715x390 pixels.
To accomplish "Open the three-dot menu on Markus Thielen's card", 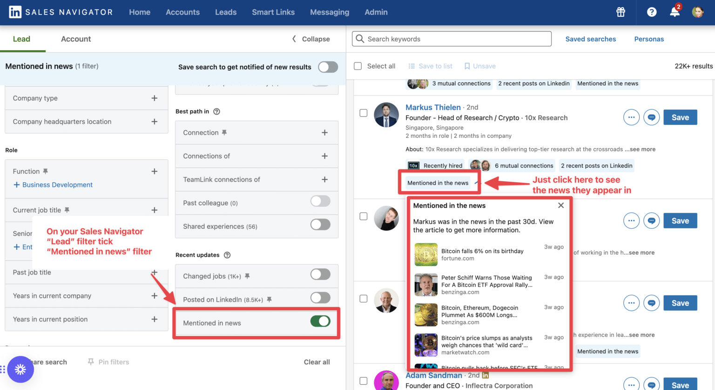I will pyautogui.click(x=631, y=117).
